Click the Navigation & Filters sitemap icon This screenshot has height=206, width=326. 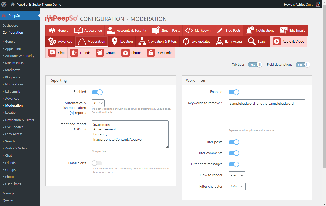click(x=142, y=41)
